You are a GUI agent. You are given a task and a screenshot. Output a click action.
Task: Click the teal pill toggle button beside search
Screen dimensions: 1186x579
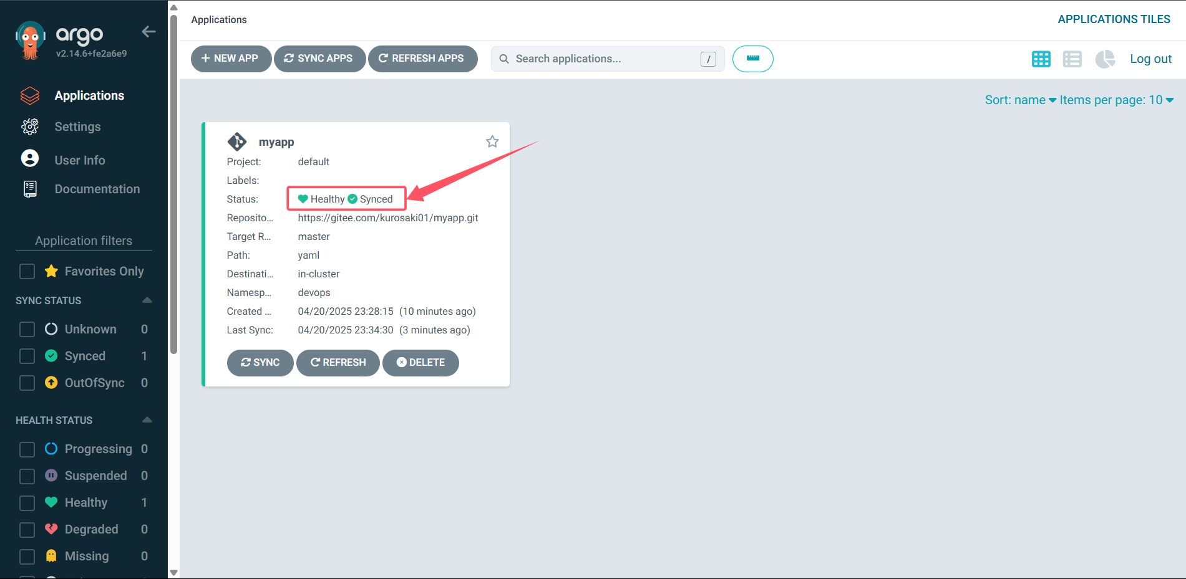pyautogui.click(x=752, y=59)
